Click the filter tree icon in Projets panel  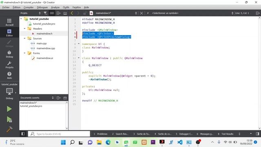click(45, 13)
